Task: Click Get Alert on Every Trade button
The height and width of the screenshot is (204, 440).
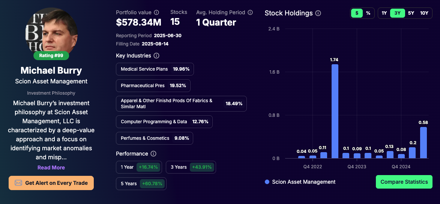Action: click(51, 183)
